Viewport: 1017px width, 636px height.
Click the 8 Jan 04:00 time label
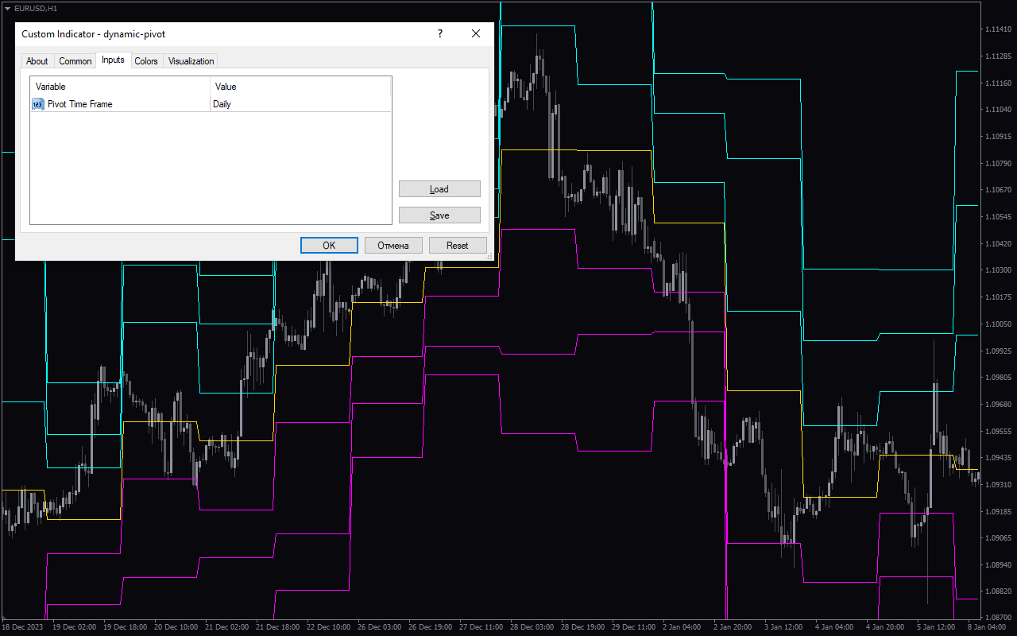click(x=988, y=627)
